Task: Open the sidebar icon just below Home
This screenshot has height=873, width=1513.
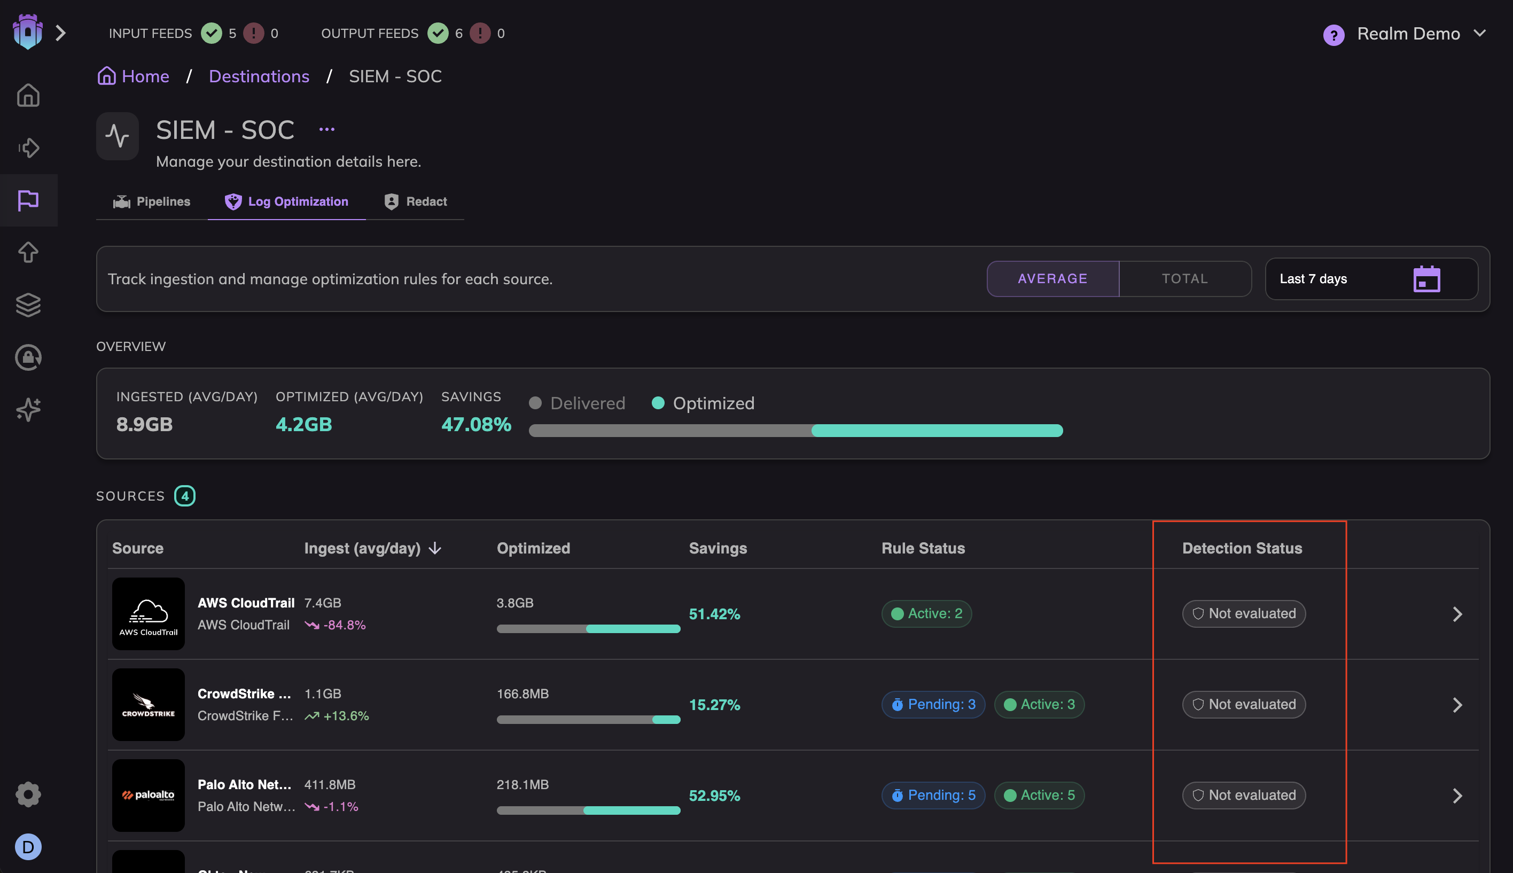Action: tap(28, 147)
